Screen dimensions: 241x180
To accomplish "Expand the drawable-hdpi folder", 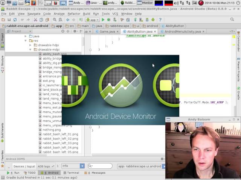I will tap(30, 45).
